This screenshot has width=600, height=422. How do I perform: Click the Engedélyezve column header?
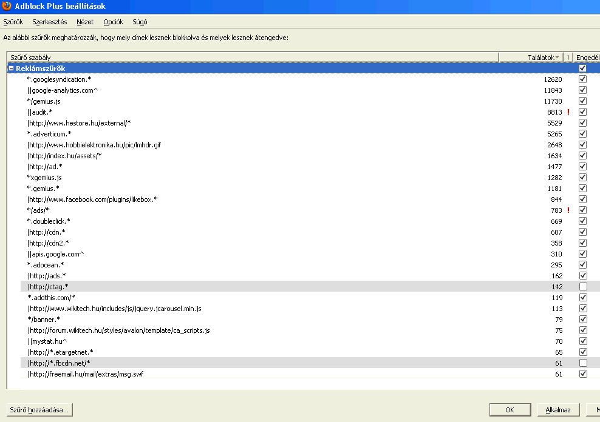(587, 57)
